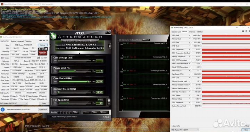Toggle Ray Tracing checkbox in GPU-Z
Viewport: 250px width, 132px height.
(20, 99)
